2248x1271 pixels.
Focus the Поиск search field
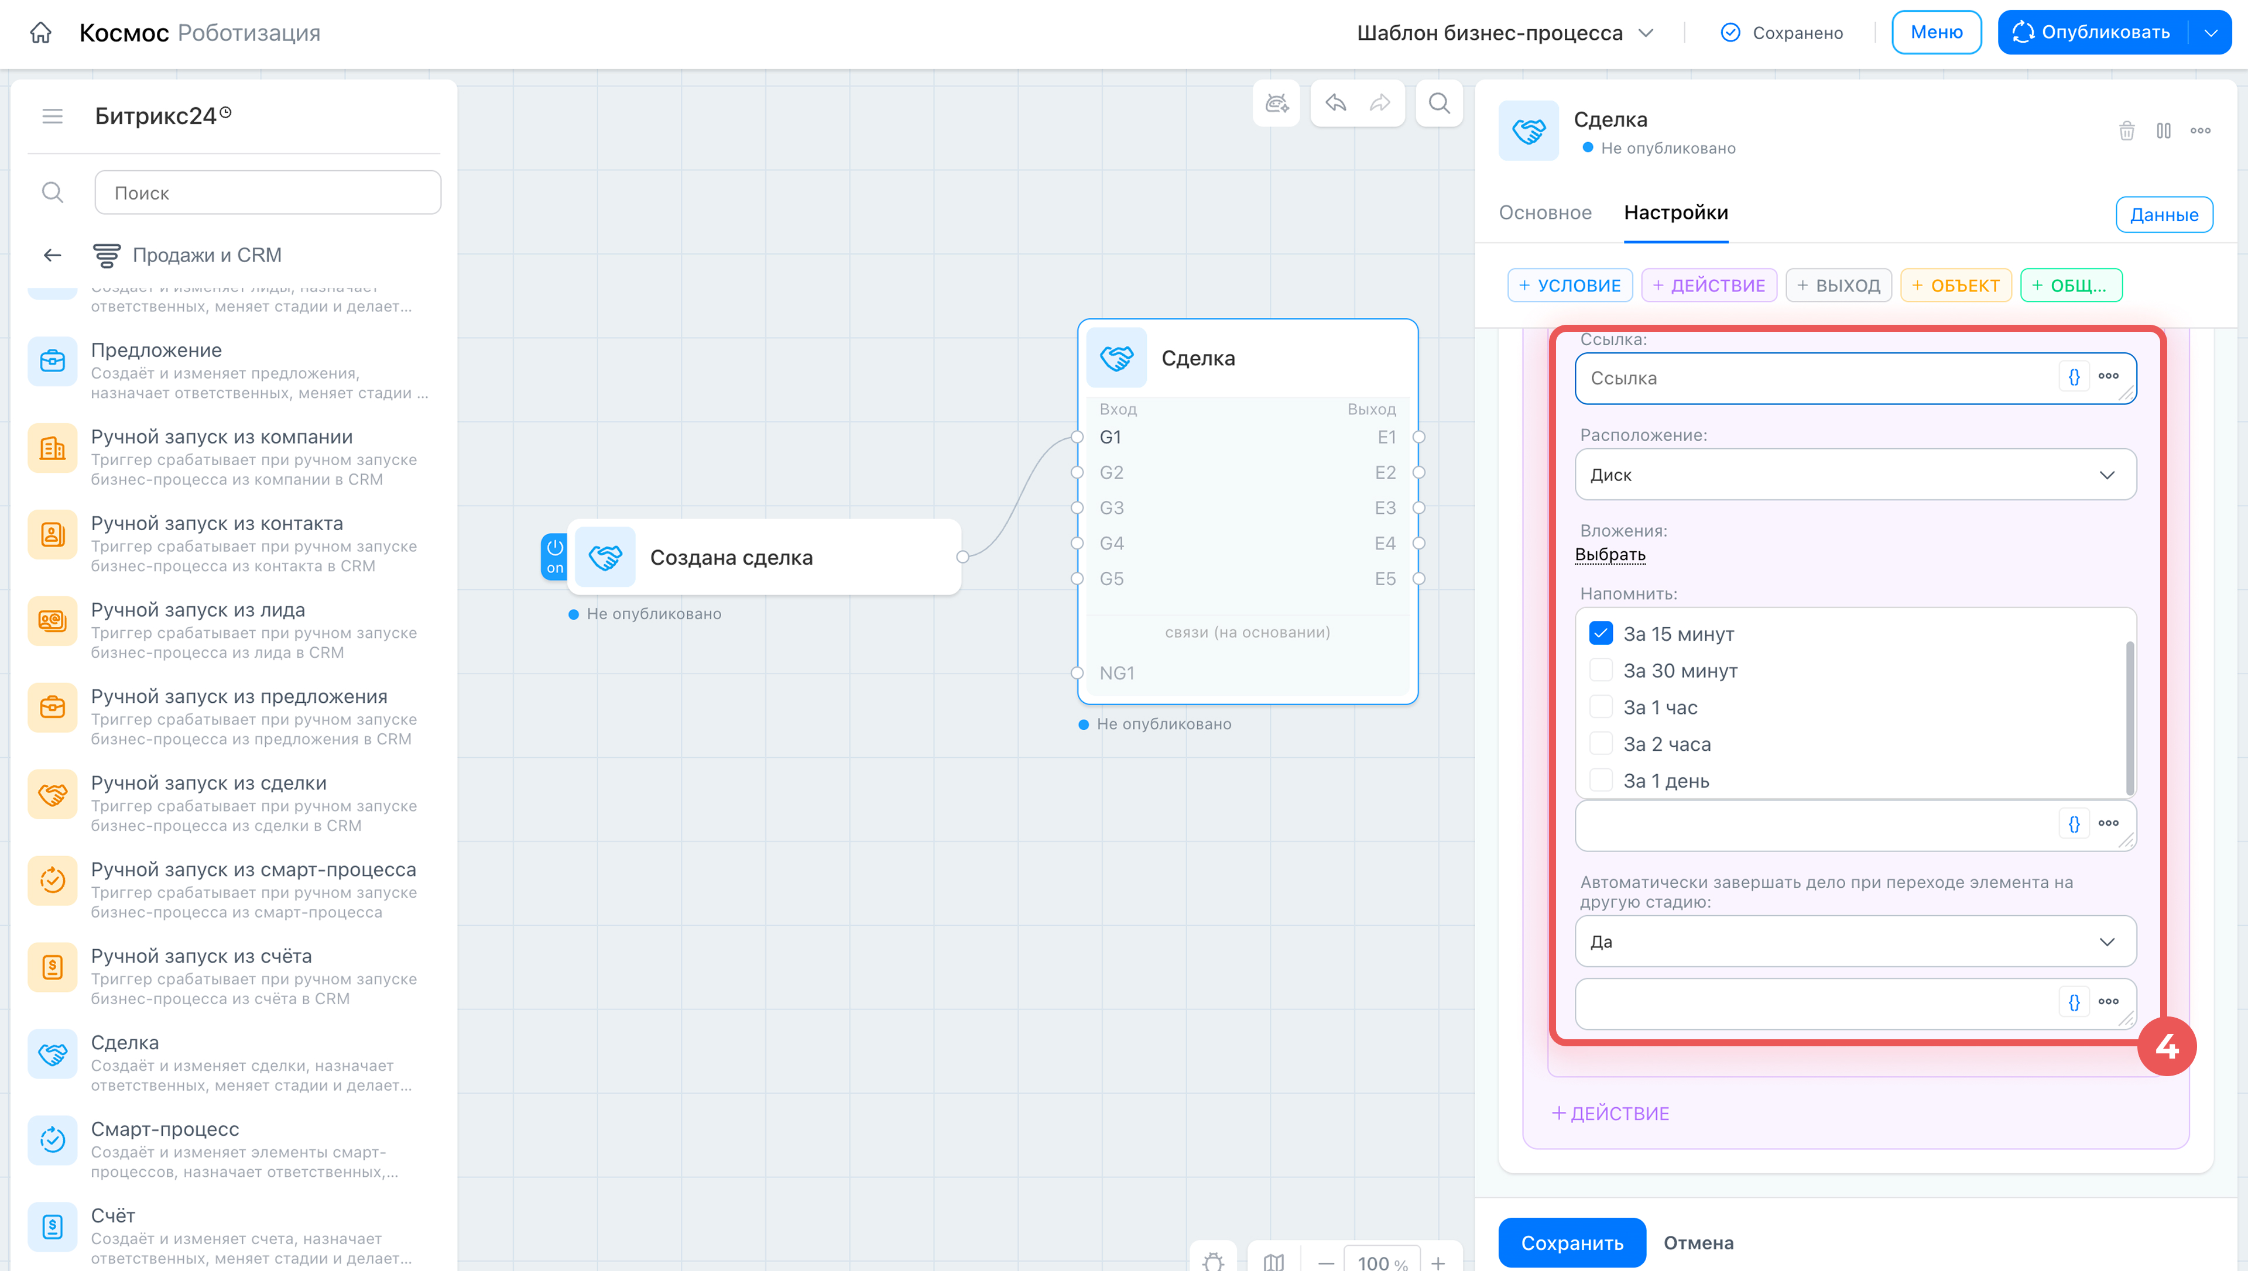click(x=267, y=192)
